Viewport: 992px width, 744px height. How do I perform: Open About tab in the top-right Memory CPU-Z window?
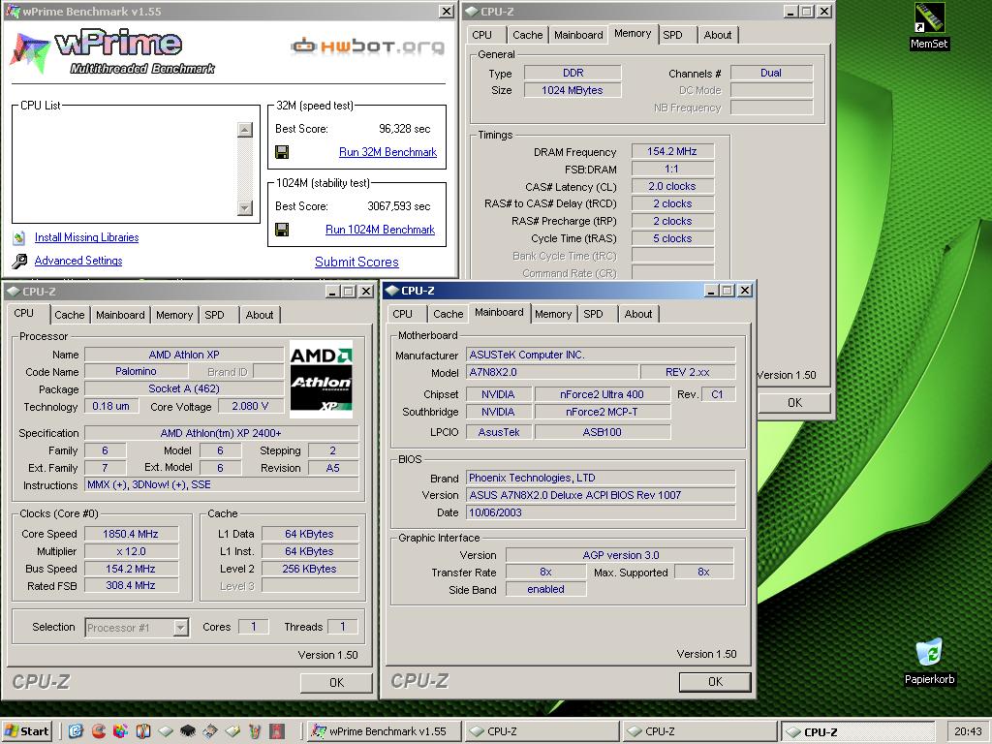pos(718,35)
